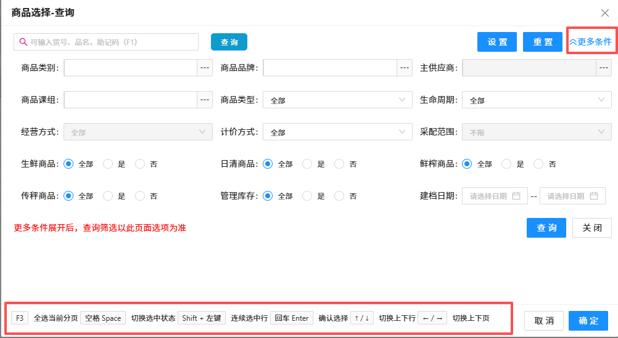Select 日清商品 是 radio option
This screenshot has width=618, height=338.
click(x=307, y=164)
